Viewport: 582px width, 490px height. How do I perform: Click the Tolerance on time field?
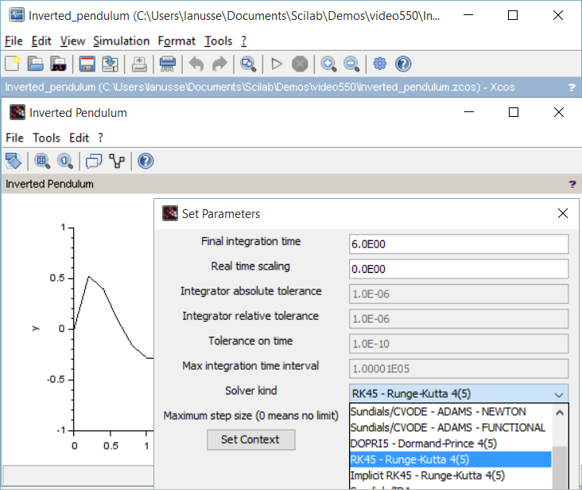pyautogui.click(x=459, y=344)
